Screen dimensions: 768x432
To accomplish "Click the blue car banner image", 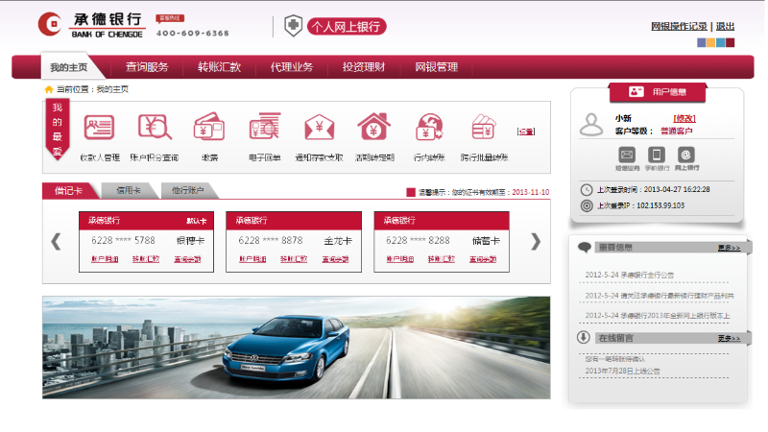I will pos(296,347).
